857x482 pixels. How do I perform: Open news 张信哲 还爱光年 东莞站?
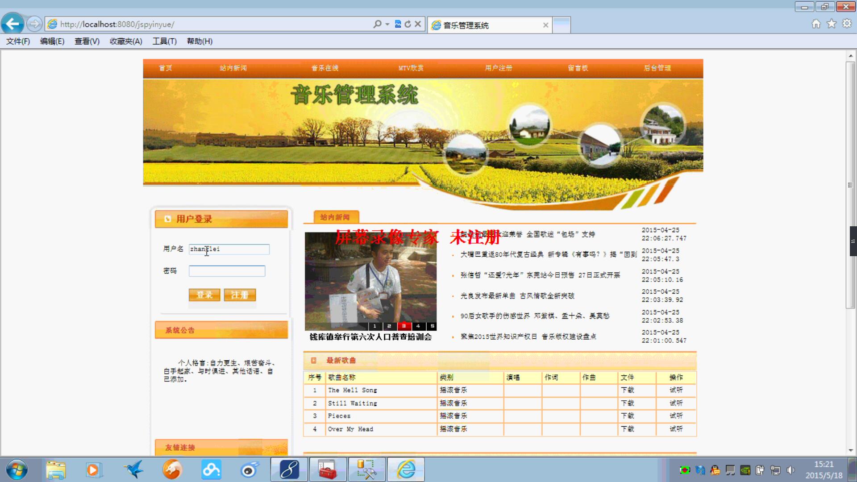click(540, 275)
